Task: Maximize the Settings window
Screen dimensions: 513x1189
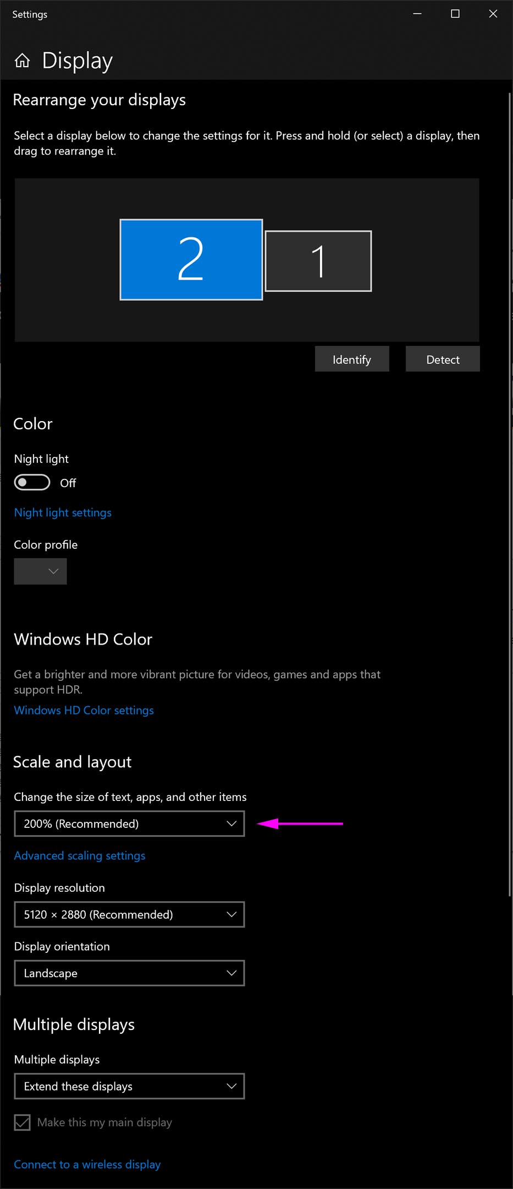Action: [455, 14]
